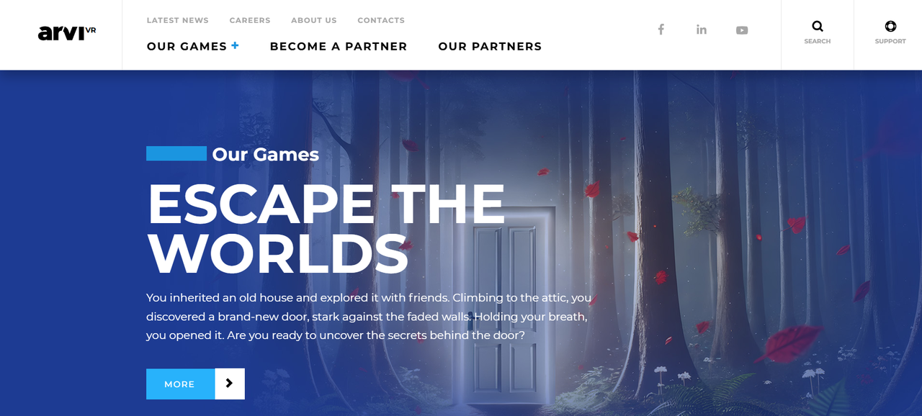Click the arvi VR logo

(x=67, y=33)
